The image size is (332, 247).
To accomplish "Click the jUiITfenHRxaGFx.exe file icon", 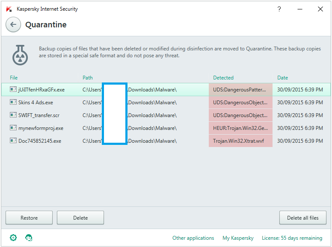I will [x=13, y=89].
